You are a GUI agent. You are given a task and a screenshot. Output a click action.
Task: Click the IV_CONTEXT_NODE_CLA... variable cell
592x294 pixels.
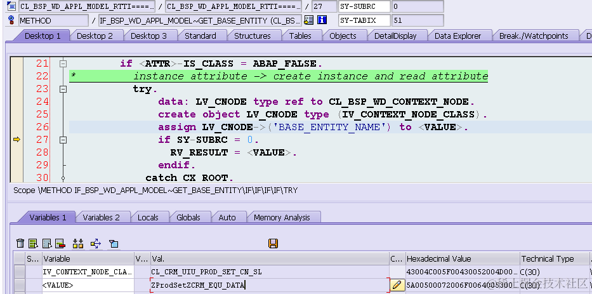88,272
